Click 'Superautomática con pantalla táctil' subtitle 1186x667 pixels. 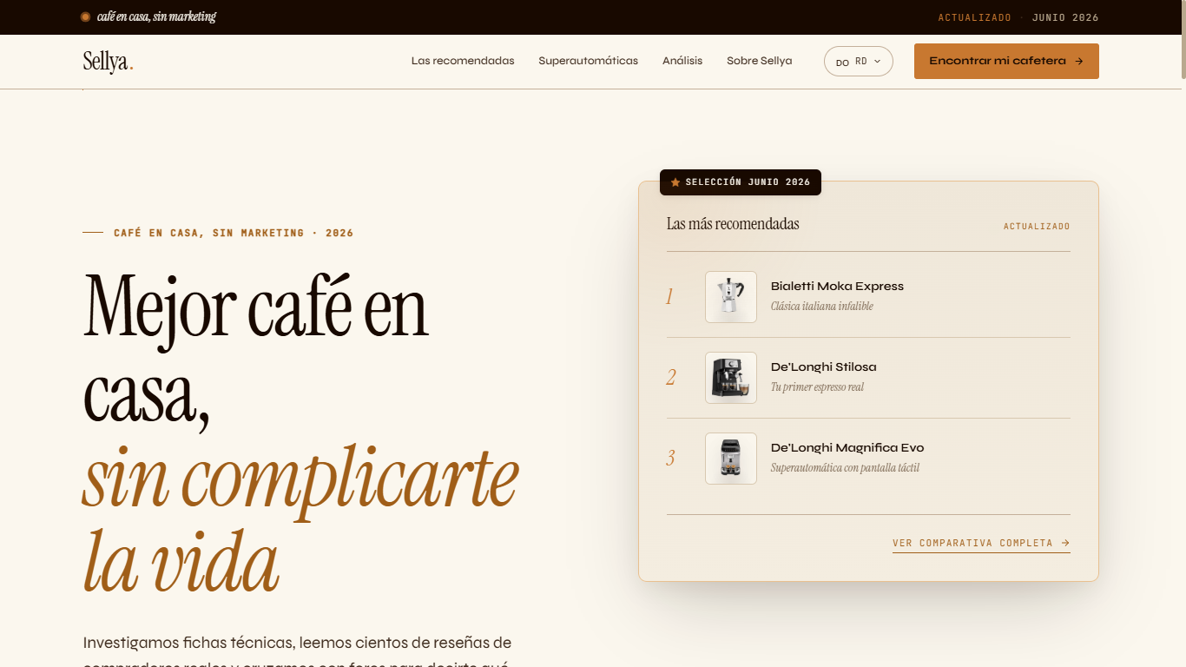click(845, 468)
